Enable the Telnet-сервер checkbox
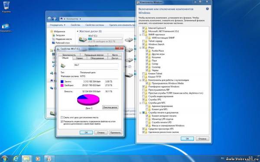Screen dimensions: 260x162 coord(143,41)
